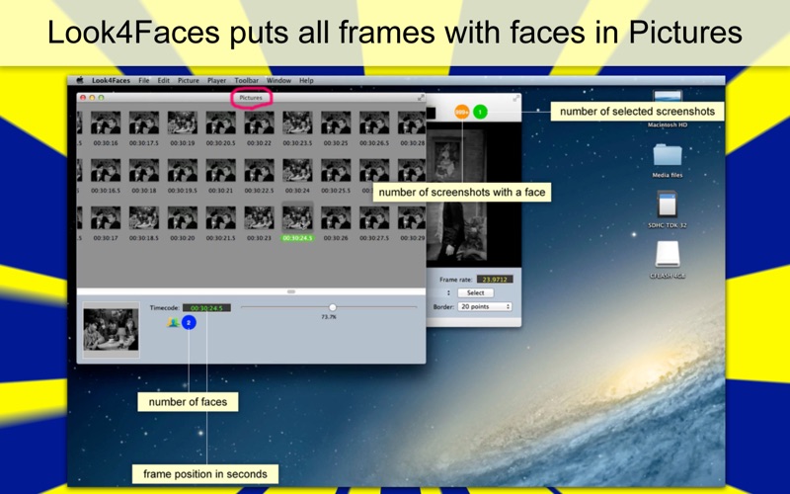Click the green 00:30:24.5 timecode label

[297, 238]
